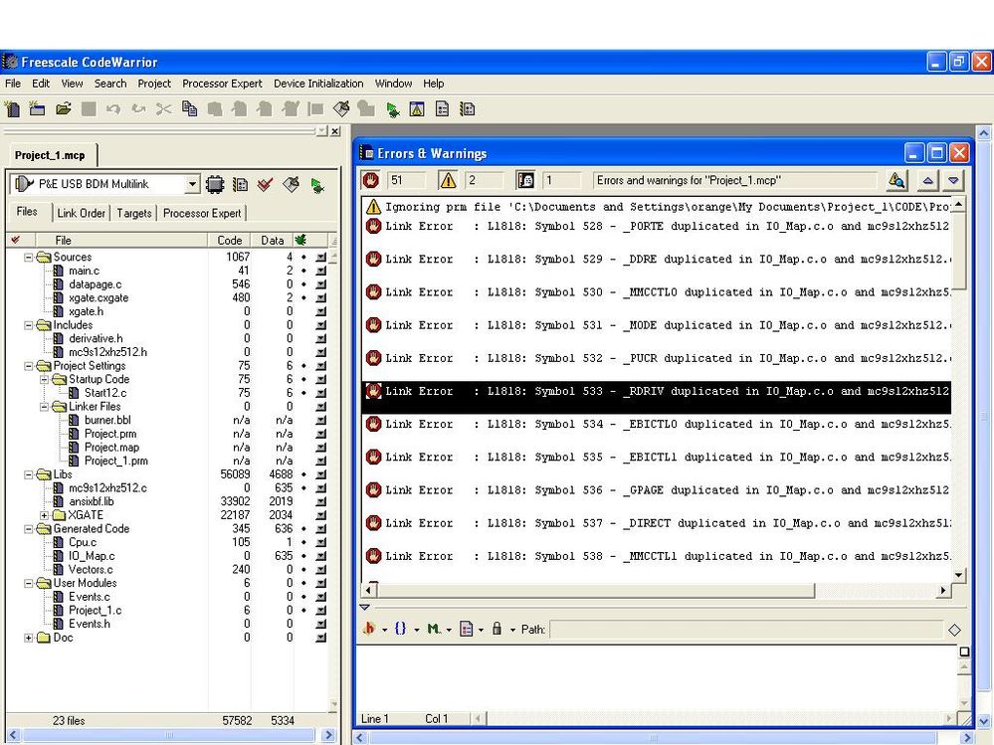The width and height of the screenshot is (994, 745).
Task: Click the Path input field
Action: pos(745,629)
